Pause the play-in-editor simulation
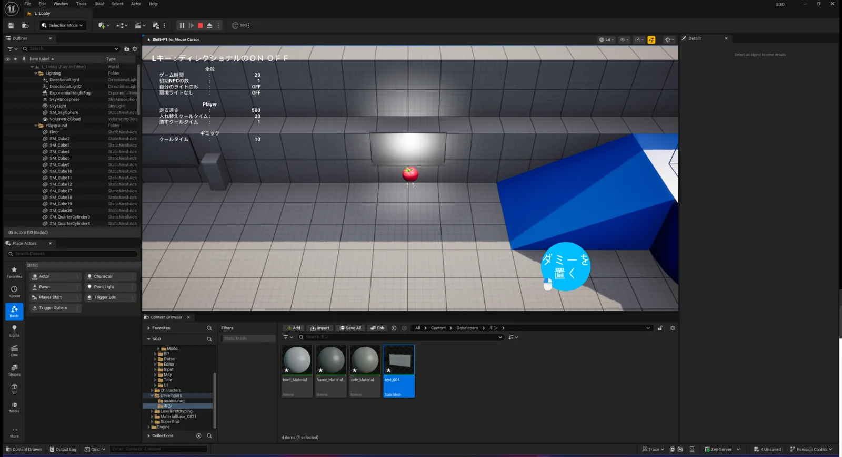 pyautogui.click(x=182, y=25)
